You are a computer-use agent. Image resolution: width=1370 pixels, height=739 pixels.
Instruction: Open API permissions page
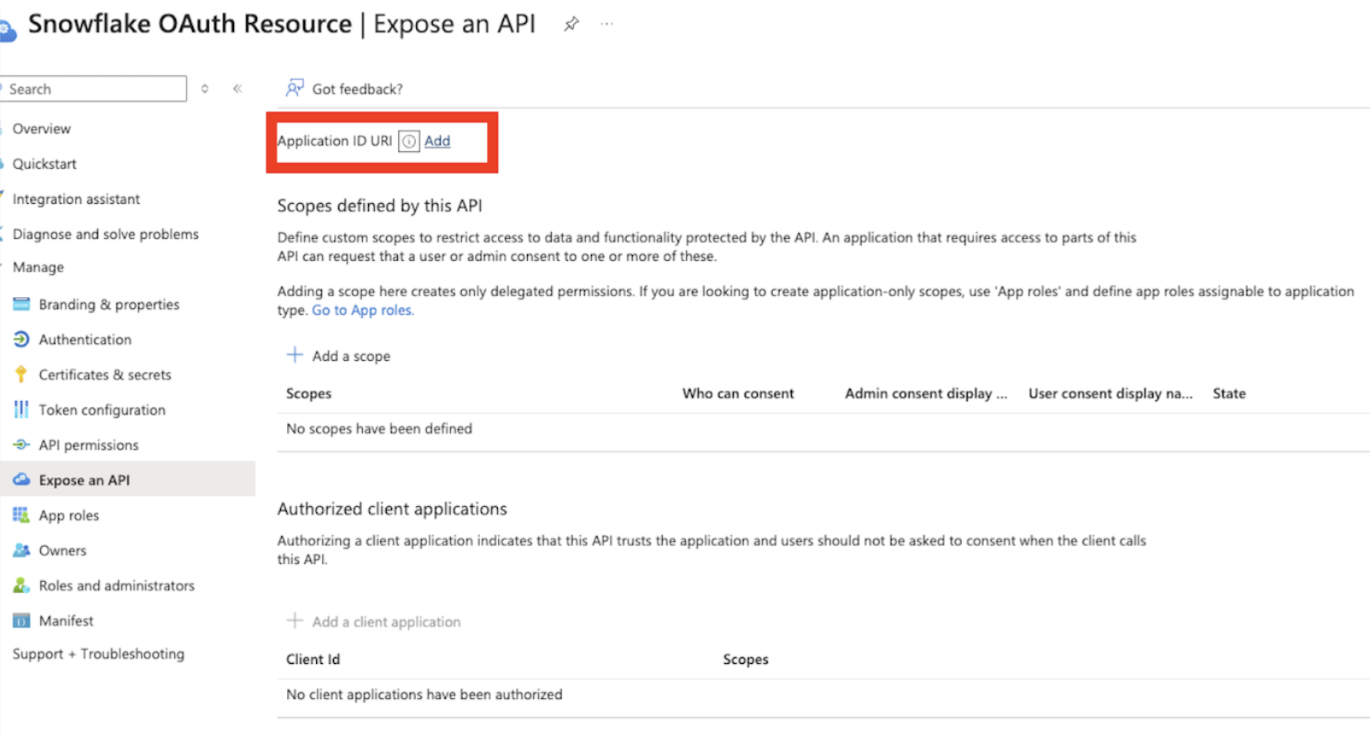88,445
